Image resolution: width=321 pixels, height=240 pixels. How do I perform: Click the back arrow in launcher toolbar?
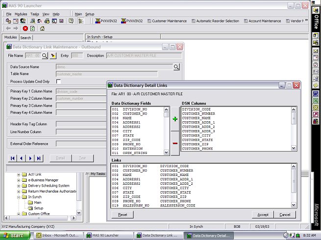pos(8,28)
